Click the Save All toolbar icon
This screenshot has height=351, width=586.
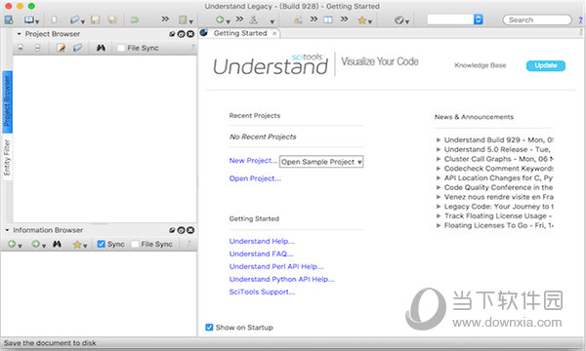(112, 19)
